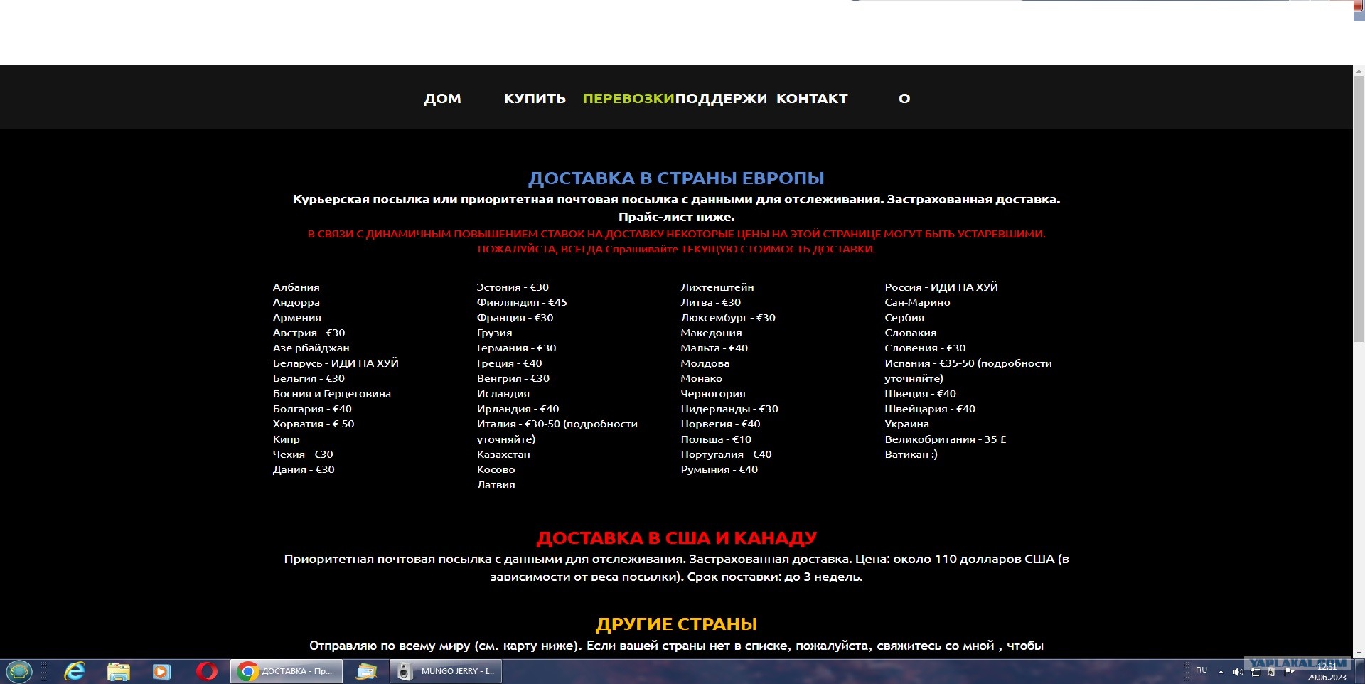Open the pinned mail folder taskbar icon

coord(366,671)
